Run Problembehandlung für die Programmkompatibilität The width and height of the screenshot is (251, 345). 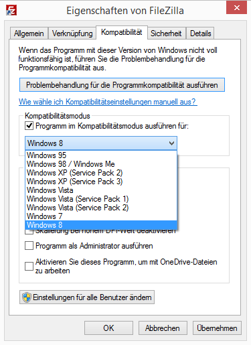coord(122,85)
